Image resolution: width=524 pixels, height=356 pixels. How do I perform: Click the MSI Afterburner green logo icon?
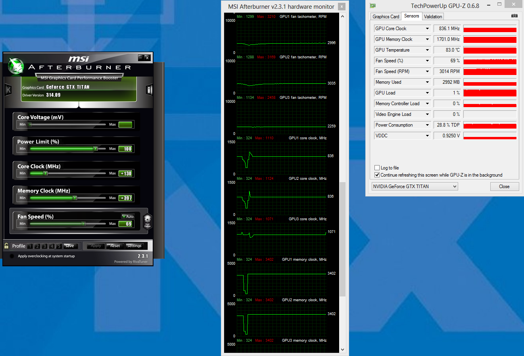[16, 66]
